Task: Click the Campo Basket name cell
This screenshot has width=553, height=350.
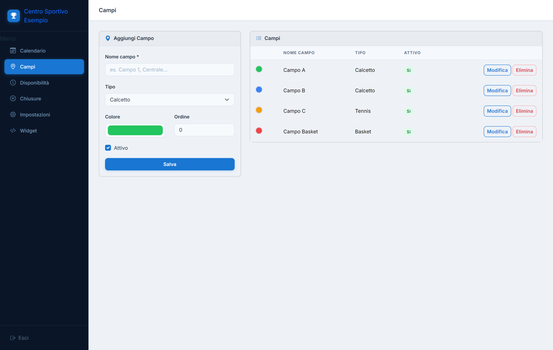Action: click(x=300, y=132)
